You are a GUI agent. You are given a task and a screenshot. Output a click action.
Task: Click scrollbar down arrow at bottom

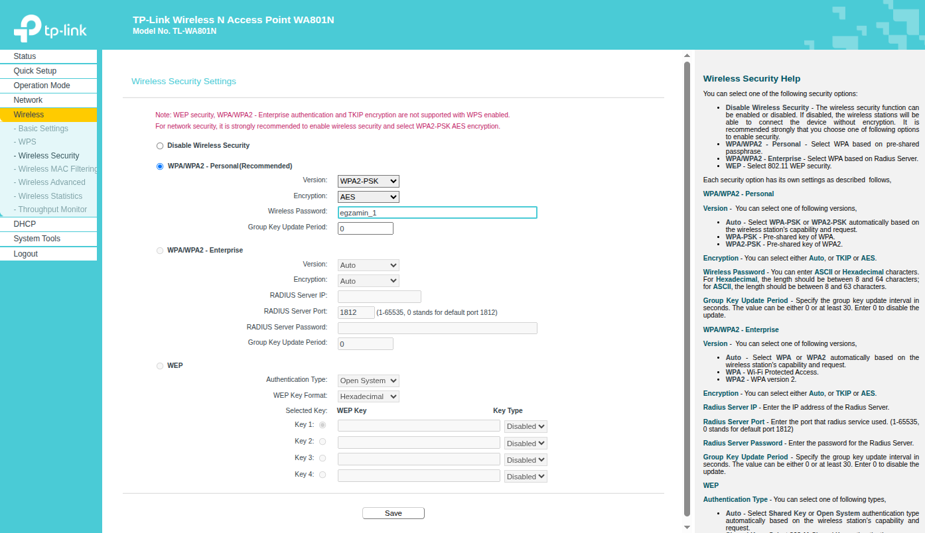tap(687, 528)
